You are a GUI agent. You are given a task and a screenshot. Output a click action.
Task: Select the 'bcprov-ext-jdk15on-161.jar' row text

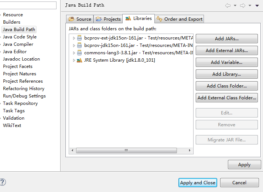point(139,38)
